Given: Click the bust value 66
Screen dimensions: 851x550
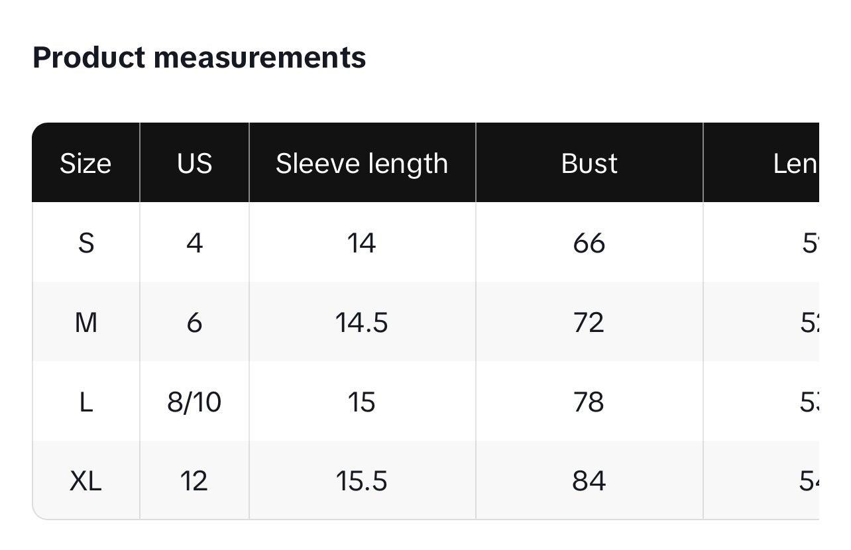Looking at the screenshot, I should [589, 243].
